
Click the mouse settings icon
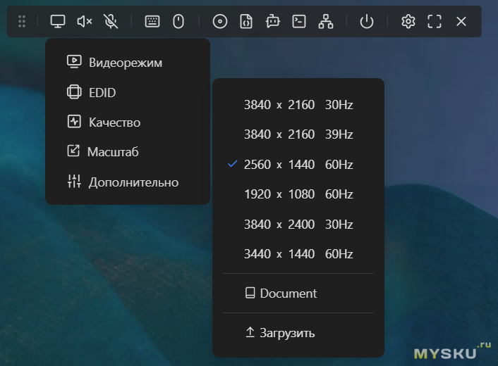point(178,22)
